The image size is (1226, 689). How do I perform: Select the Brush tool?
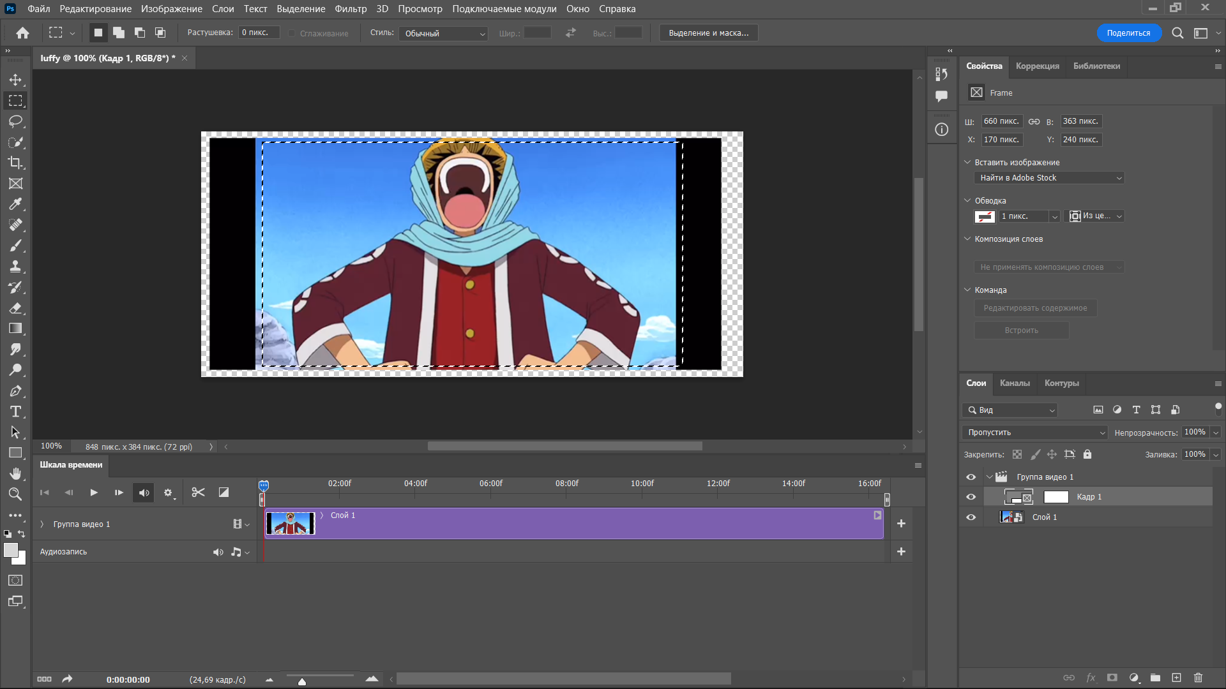point(15,246)
